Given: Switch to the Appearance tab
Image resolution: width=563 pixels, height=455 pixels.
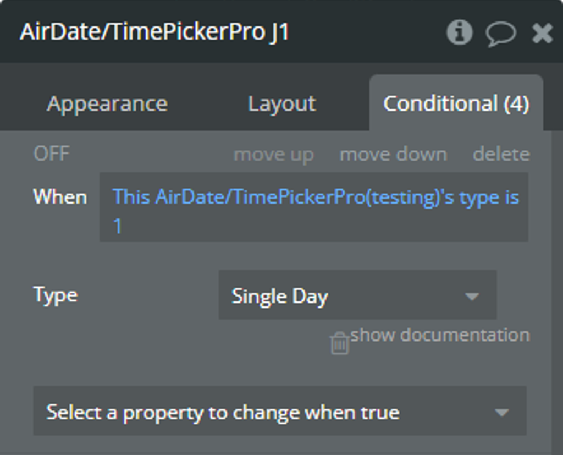Looking at the screenshot, I should (107, 104).
